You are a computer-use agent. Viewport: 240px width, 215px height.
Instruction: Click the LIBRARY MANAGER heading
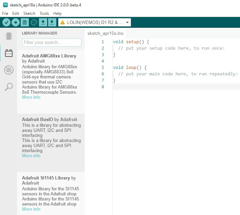click(40, 33)
